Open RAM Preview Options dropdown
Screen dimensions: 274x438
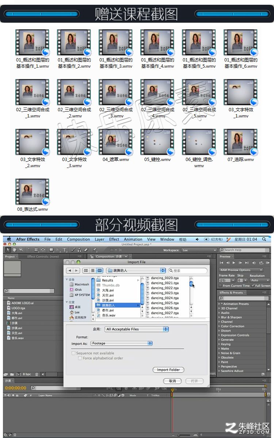pos(241,270)
